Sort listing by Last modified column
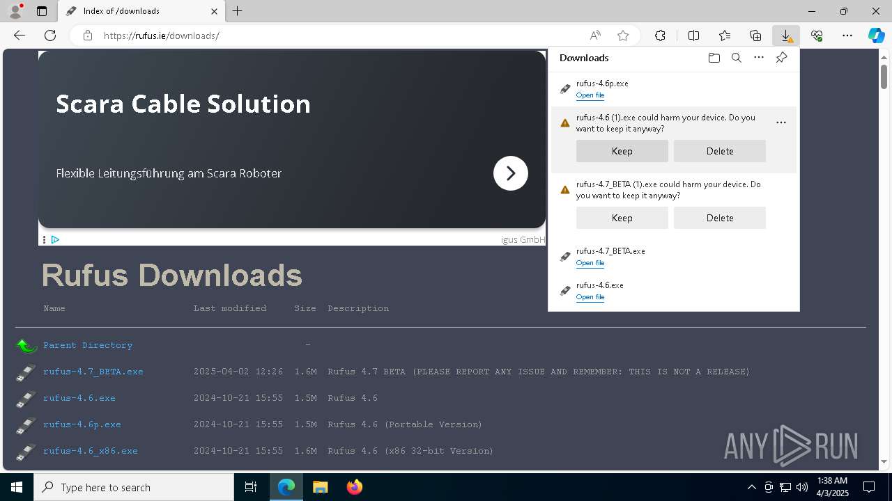892x501 pixels. point(230,308)
